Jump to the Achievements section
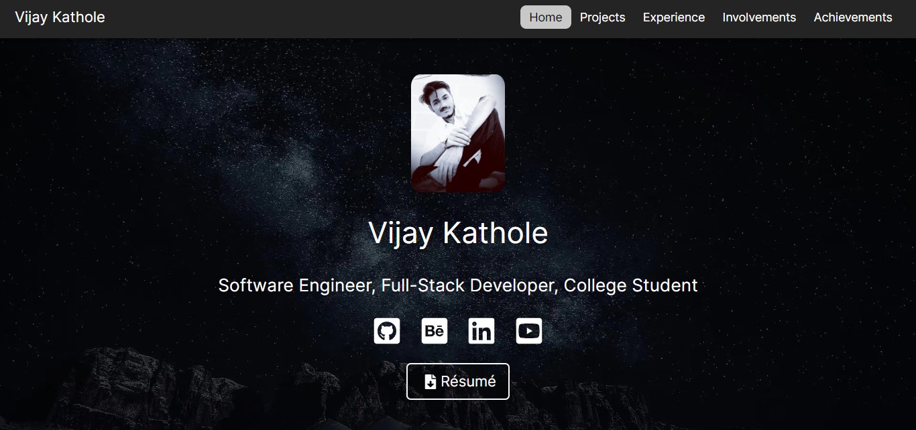Screen dimensions: 916x430 (852, 17)
